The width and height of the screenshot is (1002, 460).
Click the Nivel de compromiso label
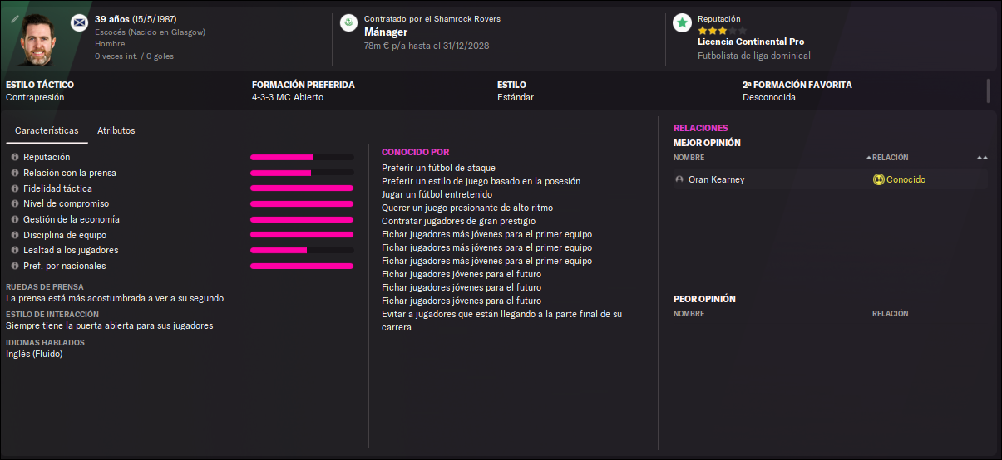[66, 203]
